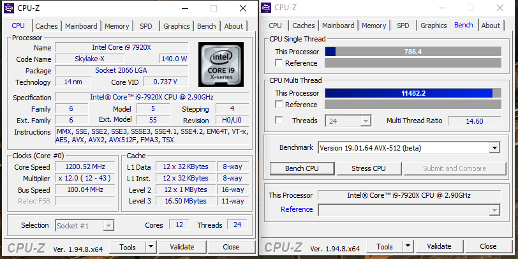Open Mainboard tab in left CPU-Z window
The height and width of the screenshot is (259, 518).
[81, 26]
